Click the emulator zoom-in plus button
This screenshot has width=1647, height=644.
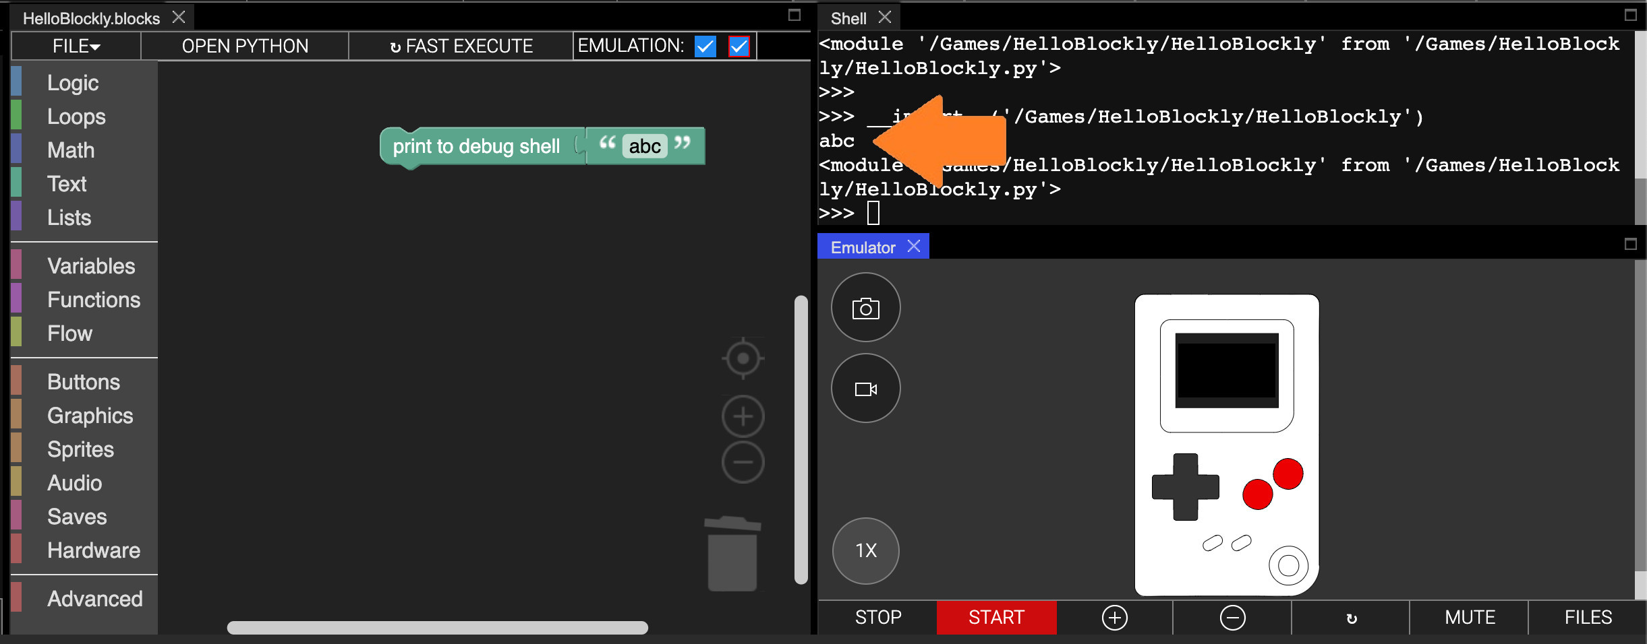click(x=1114, y=617)
